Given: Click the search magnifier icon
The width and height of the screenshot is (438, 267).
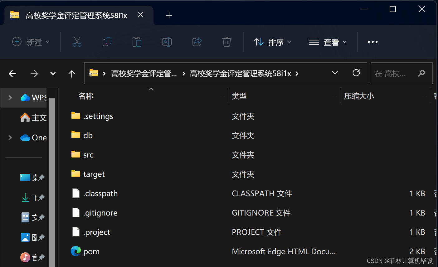Looking at the screenshot, I should (x=421, y=73).
